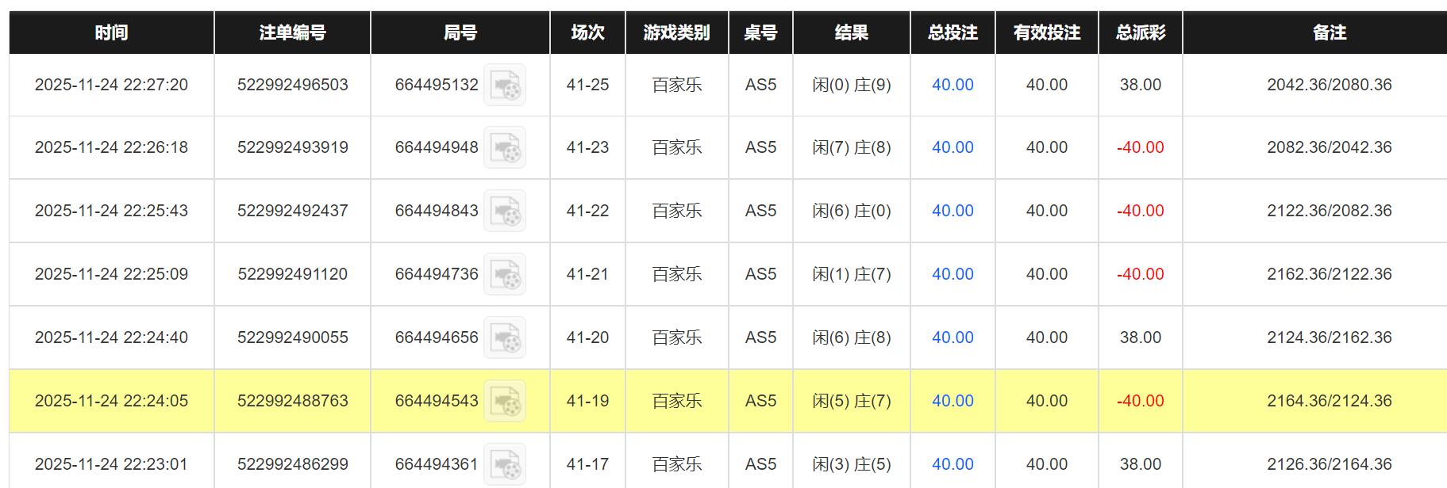This screenshot has width=1447, height=488.
Task: Click the 40.00 total bet for round 41-21
Action: coord(951,274)
